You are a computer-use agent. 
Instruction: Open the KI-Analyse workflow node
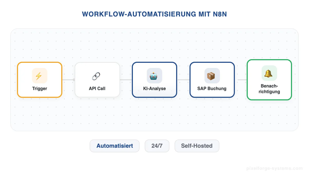154,80
